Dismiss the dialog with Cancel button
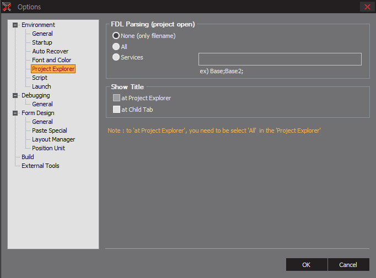This screenshot has height=278, width=376. tap(348, 265)
